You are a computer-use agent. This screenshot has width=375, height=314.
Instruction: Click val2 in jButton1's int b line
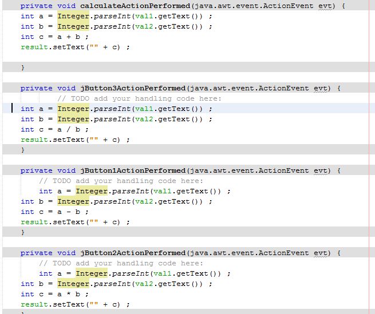[x=144, y=201]
